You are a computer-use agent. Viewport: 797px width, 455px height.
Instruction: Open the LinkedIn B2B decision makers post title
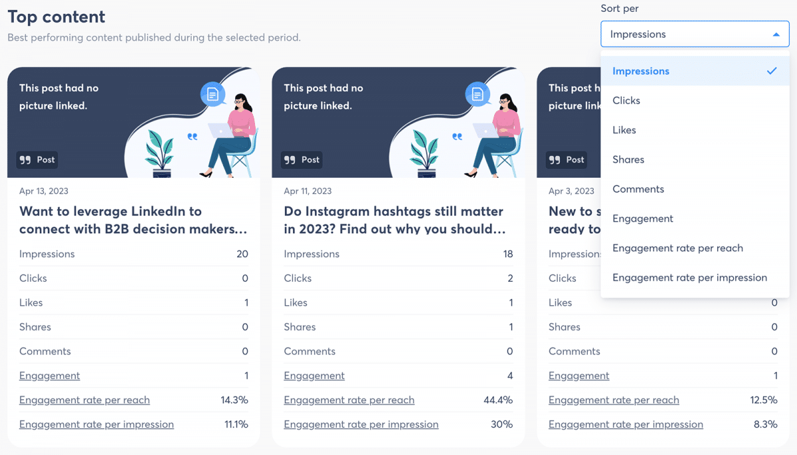tap(133, 220)
